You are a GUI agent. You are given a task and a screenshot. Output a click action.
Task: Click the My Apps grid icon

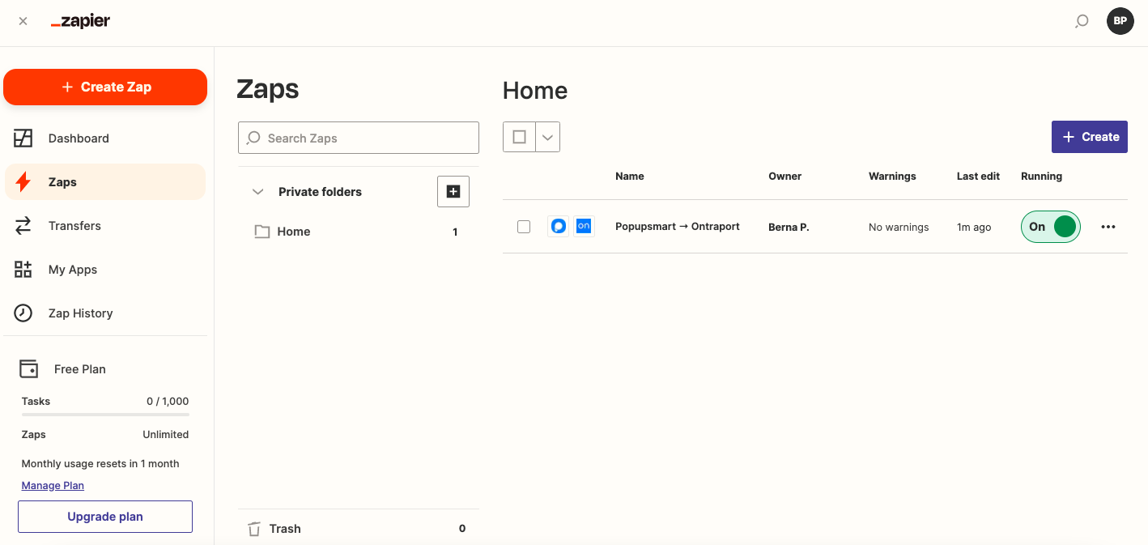coord(23,270)
